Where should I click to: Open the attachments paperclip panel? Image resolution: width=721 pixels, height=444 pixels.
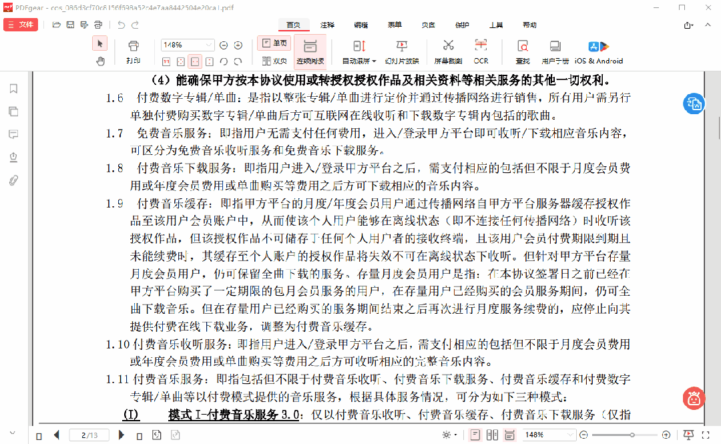click(13, 180)
